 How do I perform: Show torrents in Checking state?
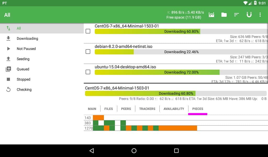tap(24, 89)
